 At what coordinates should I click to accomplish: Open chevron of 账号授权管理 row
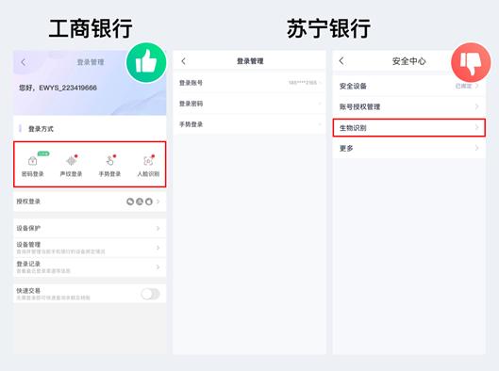[x=476, y=106]
